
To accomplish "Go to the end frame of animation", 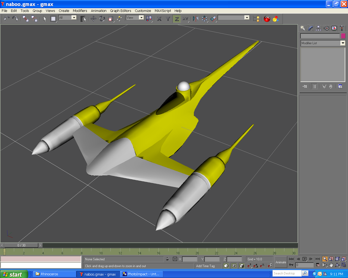I will tap(318, 259).
